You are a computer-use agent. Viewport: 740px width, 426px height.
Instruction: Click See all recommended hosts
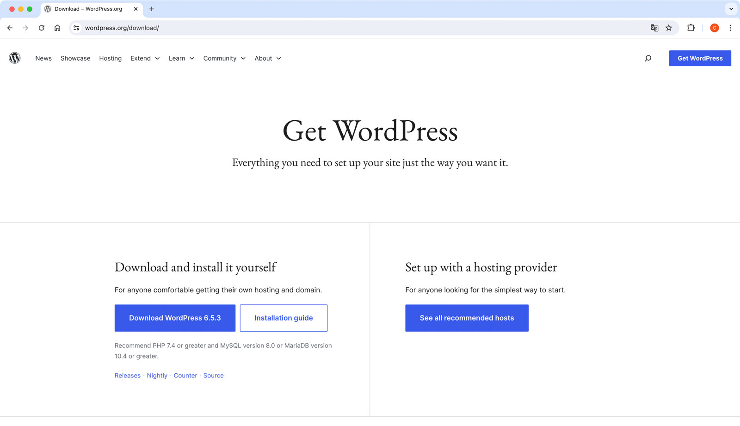(467, 318)
